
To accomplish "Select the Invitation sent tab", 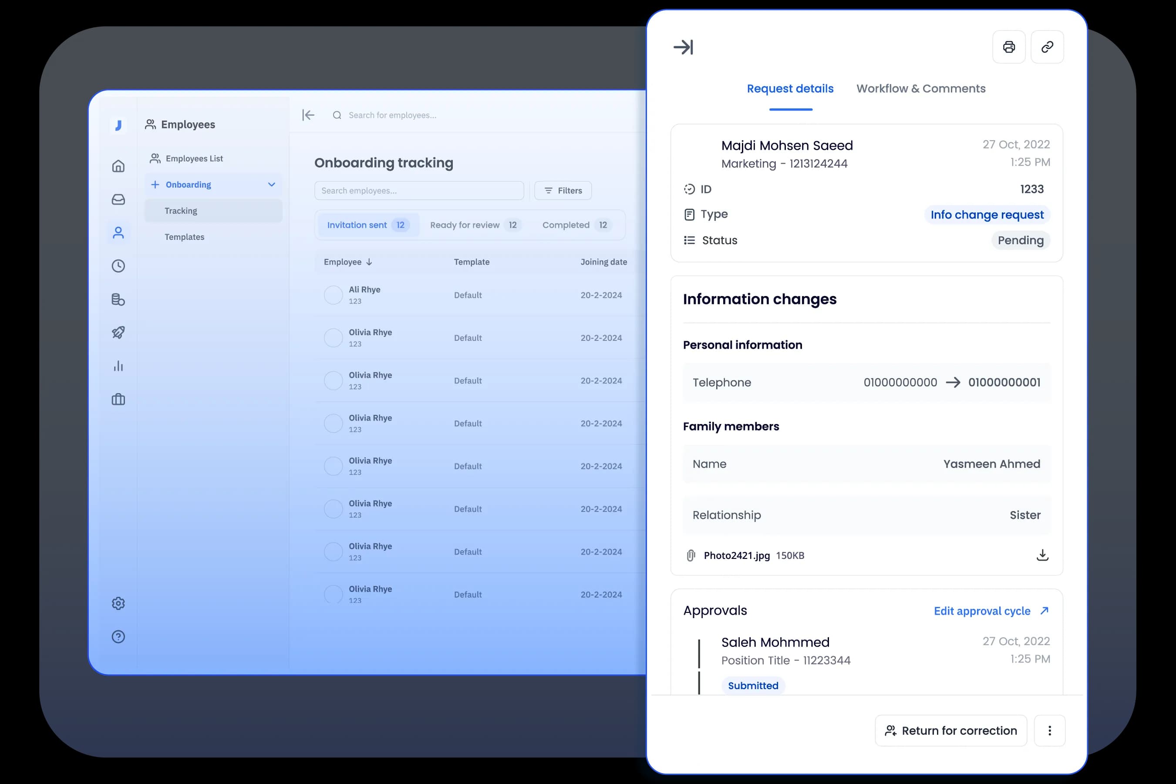I will [368, 225].
